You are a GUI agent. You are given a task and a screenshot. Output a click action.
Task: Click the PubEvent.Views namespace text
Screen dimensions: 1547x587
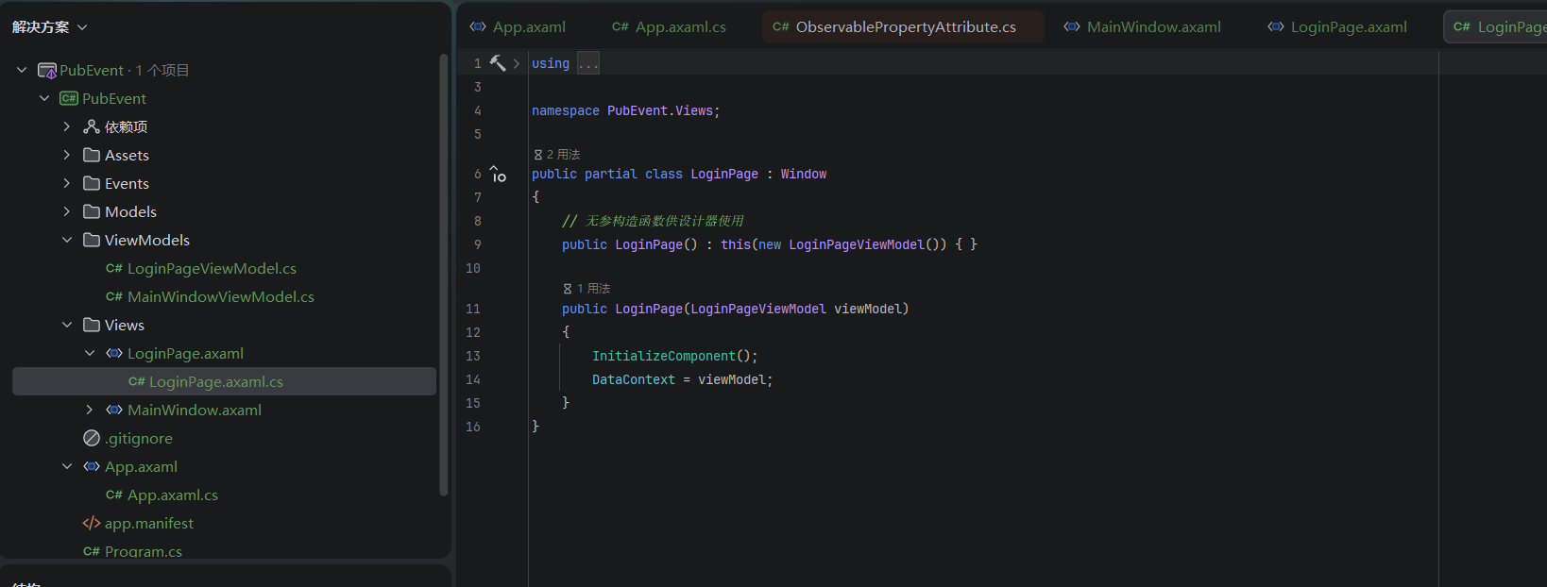[x=660, y=110]
